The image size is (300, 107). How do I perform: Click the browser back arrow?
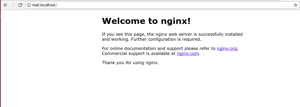pyautogui.click(x=5, y=5)
